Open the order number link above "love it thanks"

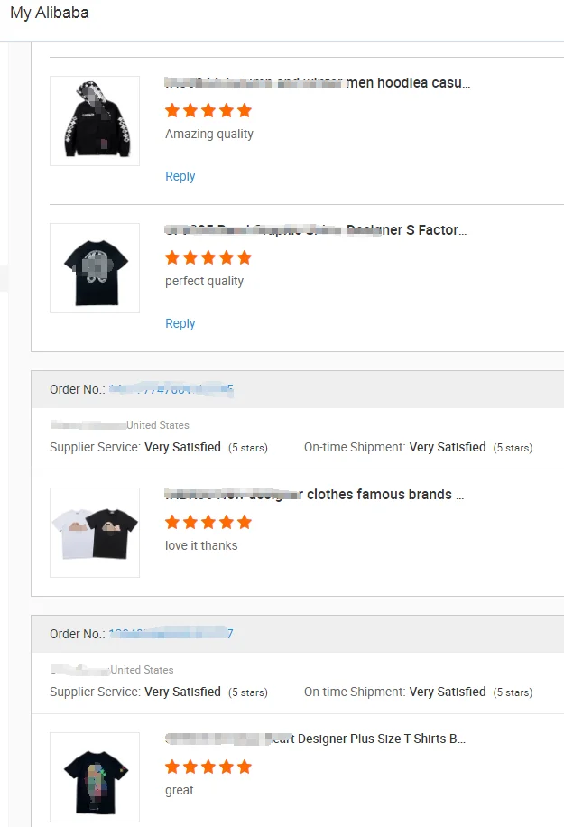pos(171,389)
